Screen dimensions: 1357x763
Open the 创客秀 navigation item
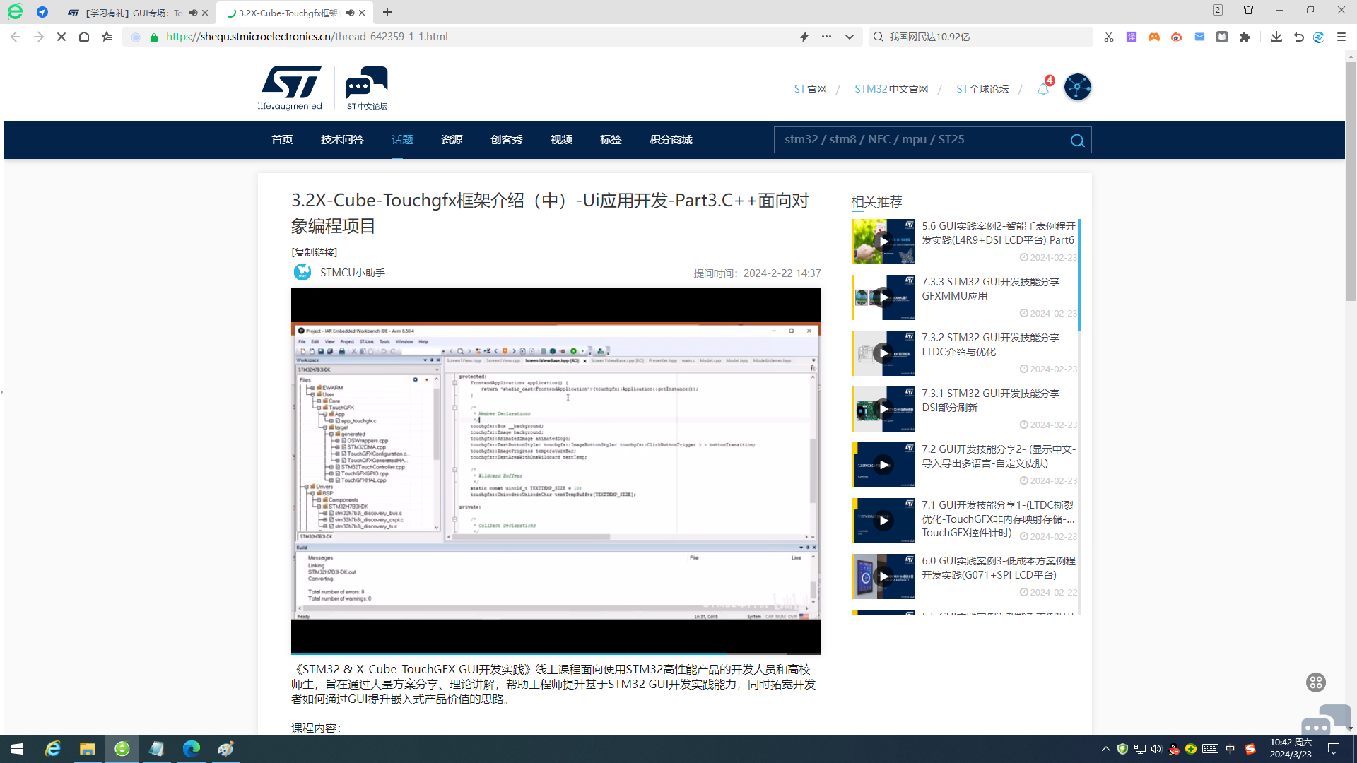[507, 140]
